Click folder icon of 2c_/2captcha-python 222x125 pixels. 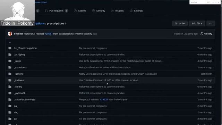click(10, 48)
